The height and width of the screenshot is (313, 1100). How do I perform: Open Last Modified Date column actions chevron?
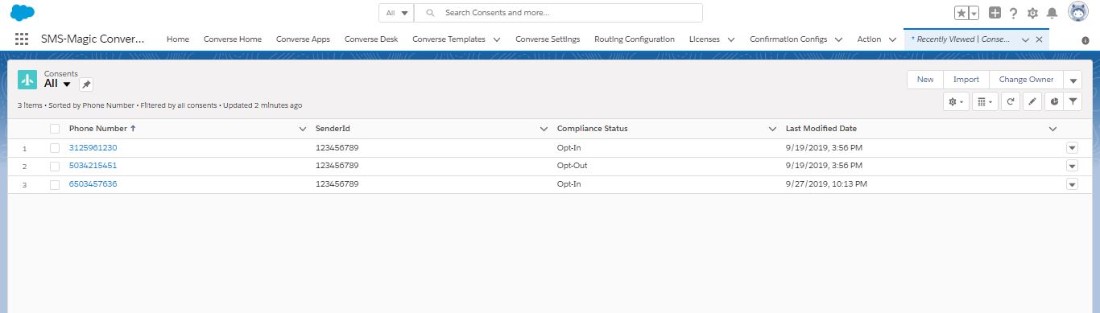coord(1052,129)
